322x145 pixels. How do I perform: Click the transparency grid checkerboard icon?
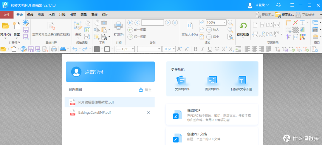pyautogui.click(x=295, y=30)
